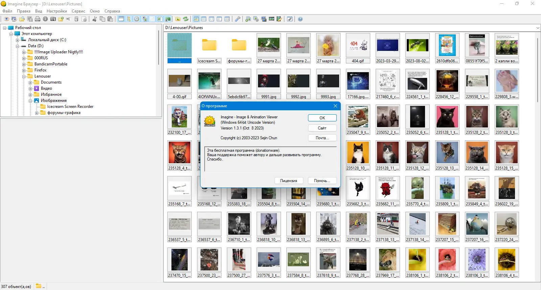
Task: Click the Сайт button in About dialog
Action: coord(322,128)
